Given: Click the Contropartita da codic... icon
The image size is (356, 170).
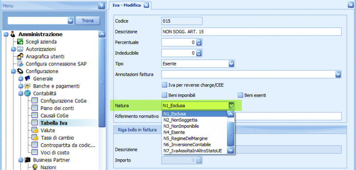Looking at the screenshot, I should pos(35,145).
